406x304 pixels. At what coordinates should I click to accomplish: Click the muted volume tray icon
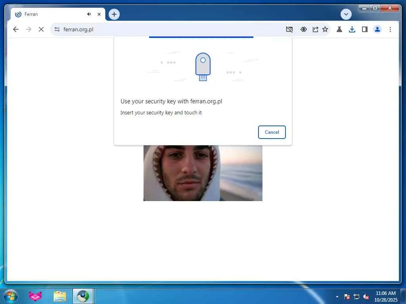(366, 296)
